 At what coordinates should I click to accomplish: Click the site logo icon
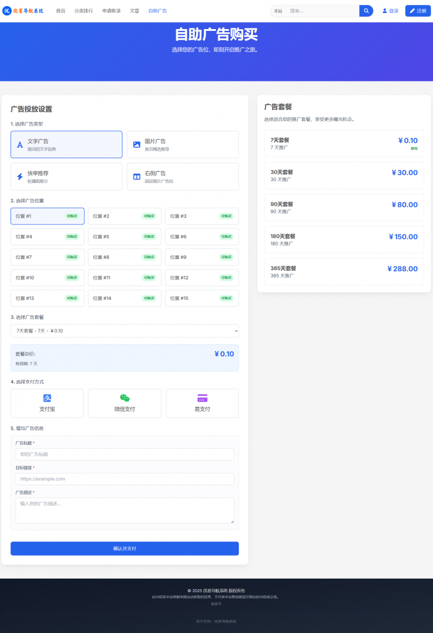(7, 11)
